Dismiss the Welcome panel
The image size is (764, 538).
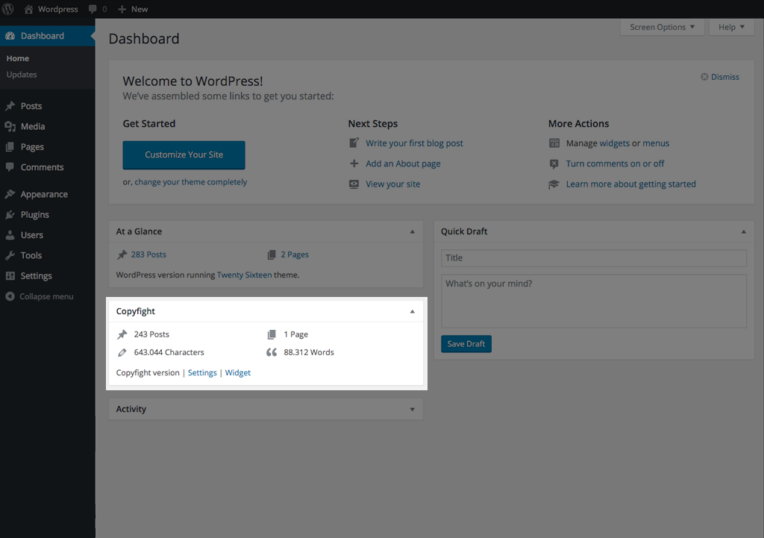(720, 77)
